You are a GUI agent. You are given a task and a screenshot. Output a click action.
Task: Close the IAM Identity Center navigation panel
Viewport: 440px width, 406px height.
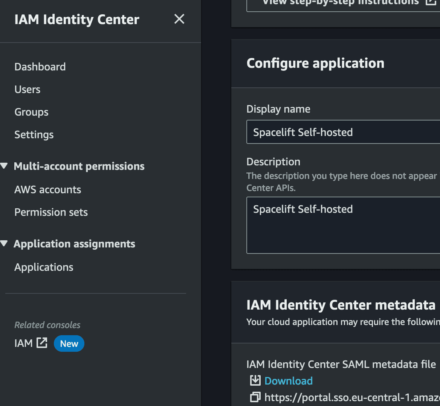click(179, 19)
